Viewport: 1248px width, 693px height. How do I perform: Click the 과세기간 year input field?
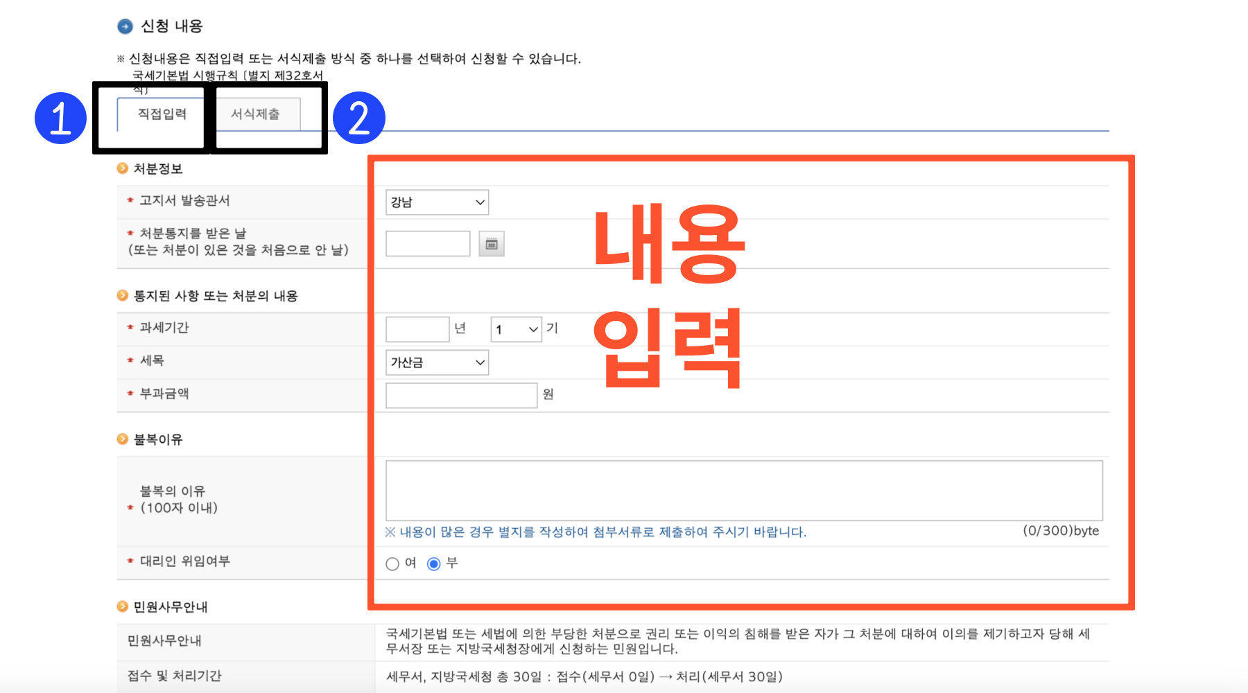point(416,329)
